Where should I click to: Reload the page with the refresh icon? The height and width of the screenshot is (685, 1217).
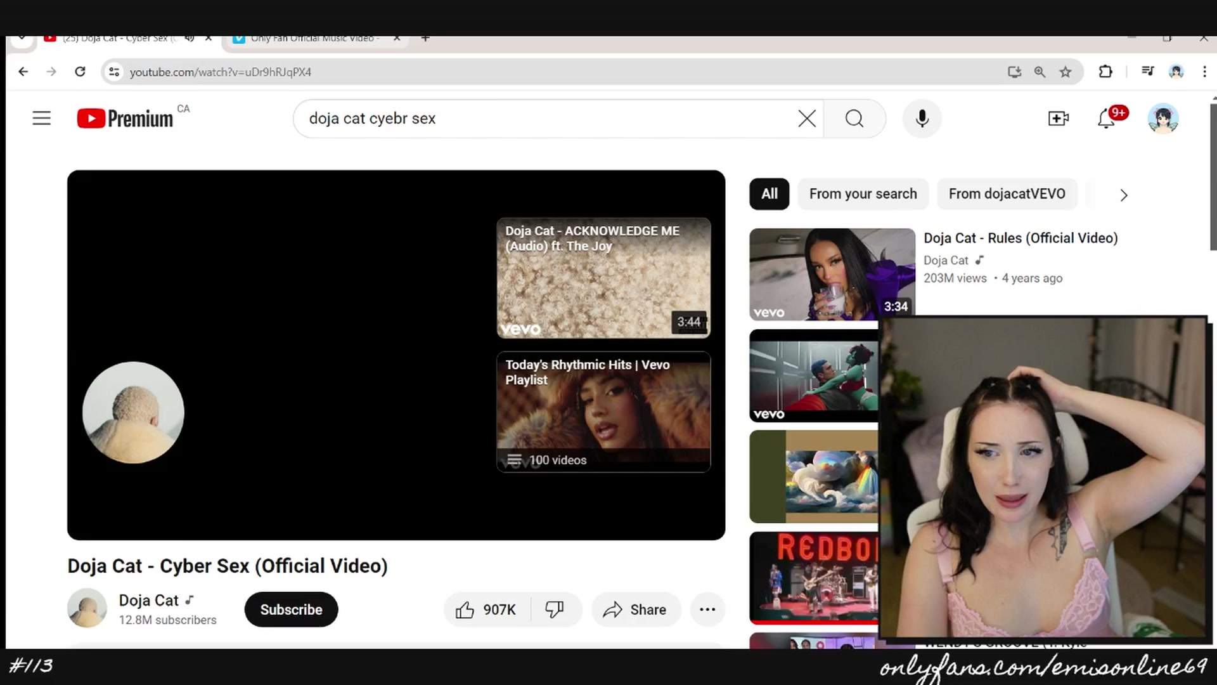click(80, 72)
